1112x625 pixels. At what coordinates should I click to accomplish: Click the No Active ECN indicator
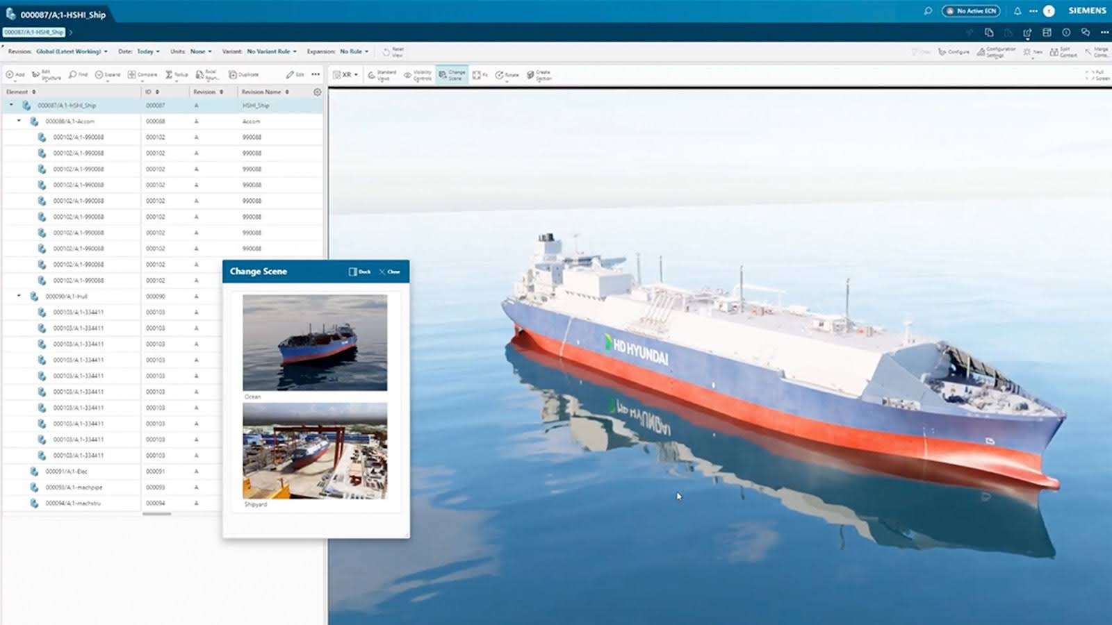tap(971, 11)
